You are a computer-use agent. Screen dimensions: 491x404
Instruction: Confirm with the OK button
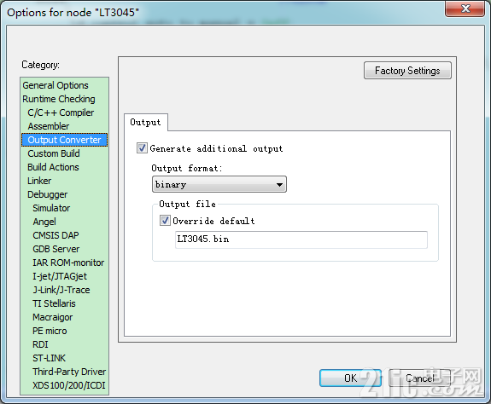coord(350,378)
